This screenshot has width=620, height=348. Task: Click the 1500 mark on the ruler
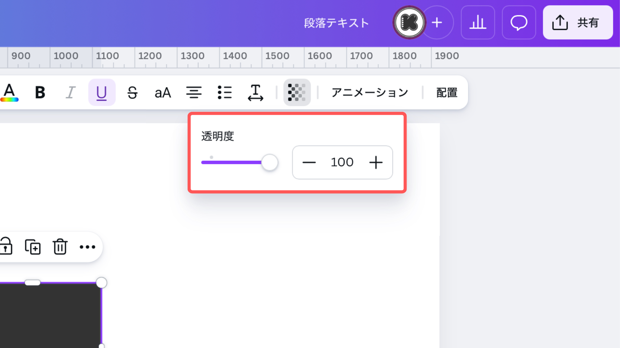tap(277, 56)
